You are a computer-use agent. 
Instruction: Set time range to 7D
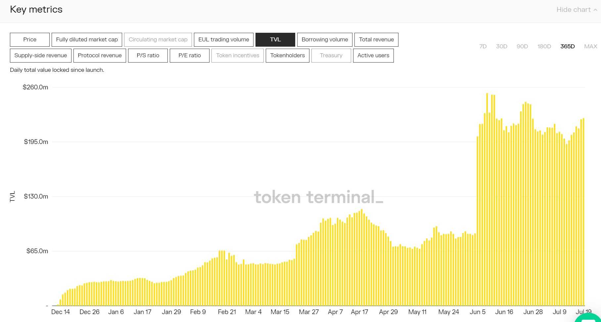[483, 47]
